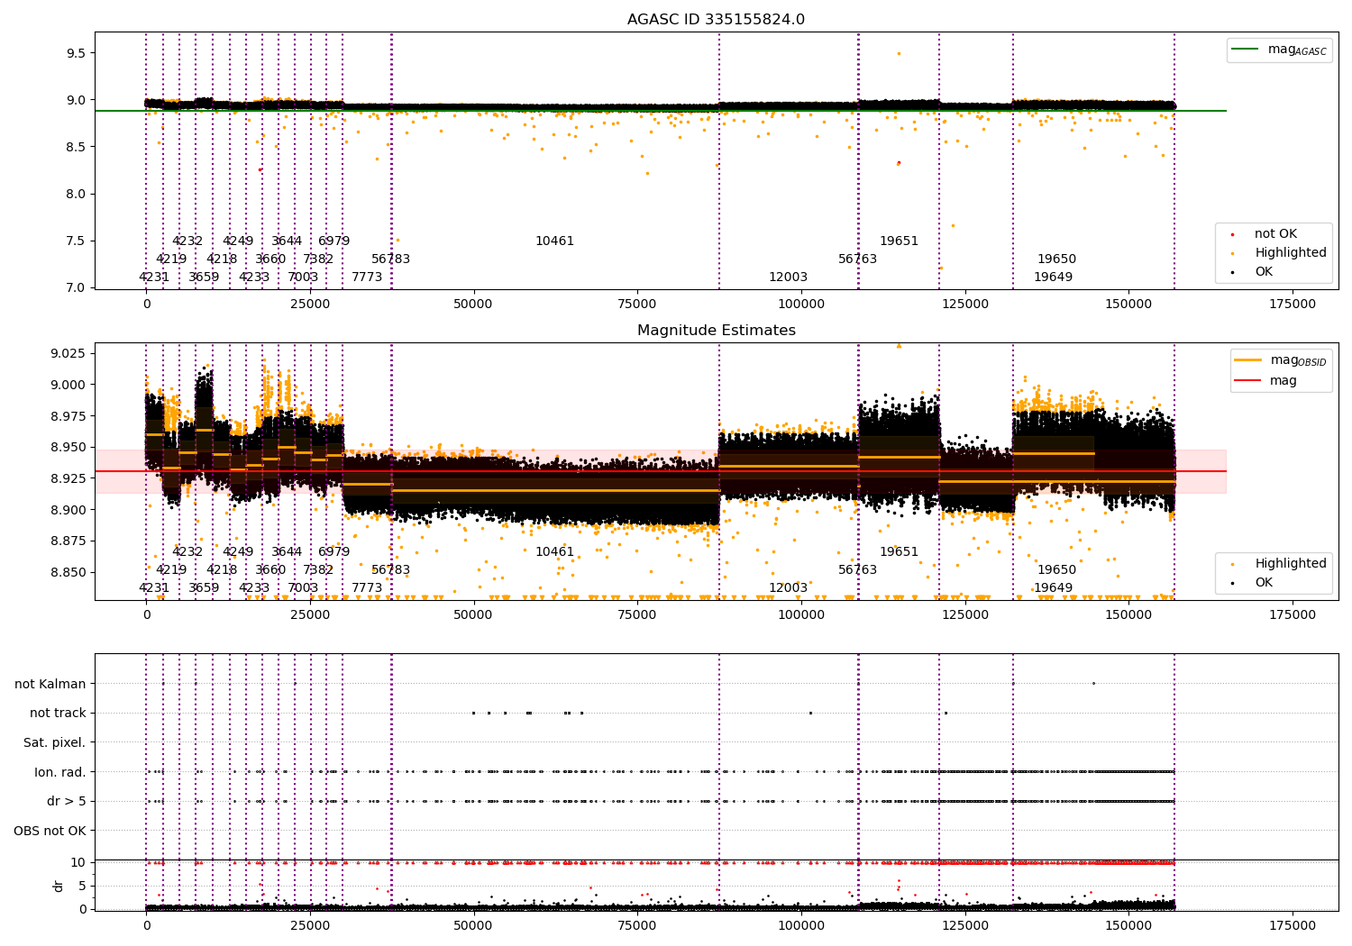Click the 8.950 y-axis tick label
The image size is (1352, 946).
click(x=69, y=447)
